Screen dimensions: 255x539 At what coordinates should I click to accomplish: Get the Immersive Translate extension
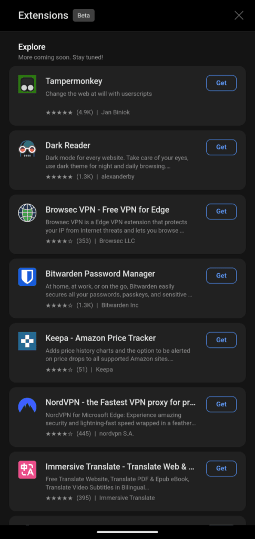(221, 468)
